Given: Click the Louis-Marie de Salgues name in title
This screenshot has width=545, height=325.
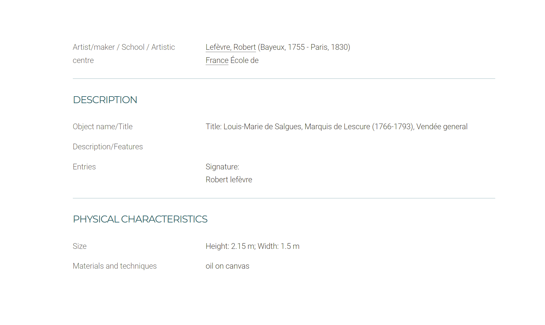Looking at the screenshot, I should tap(262, 127).
